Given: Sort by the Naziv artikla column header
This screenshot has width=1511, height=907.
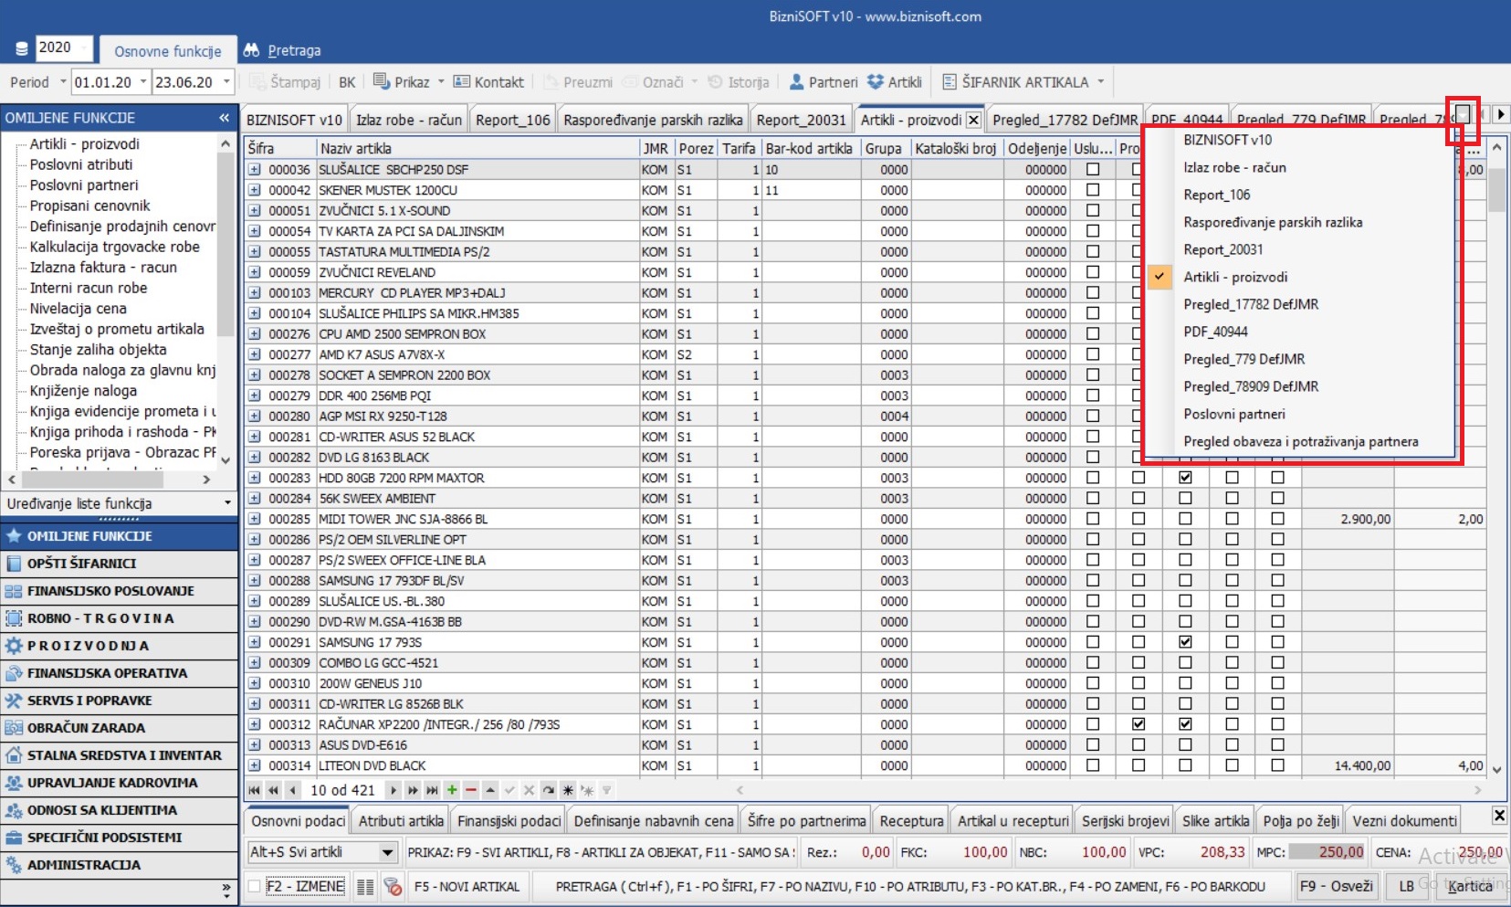Looking at the screenshot, I should coord(478,148).
